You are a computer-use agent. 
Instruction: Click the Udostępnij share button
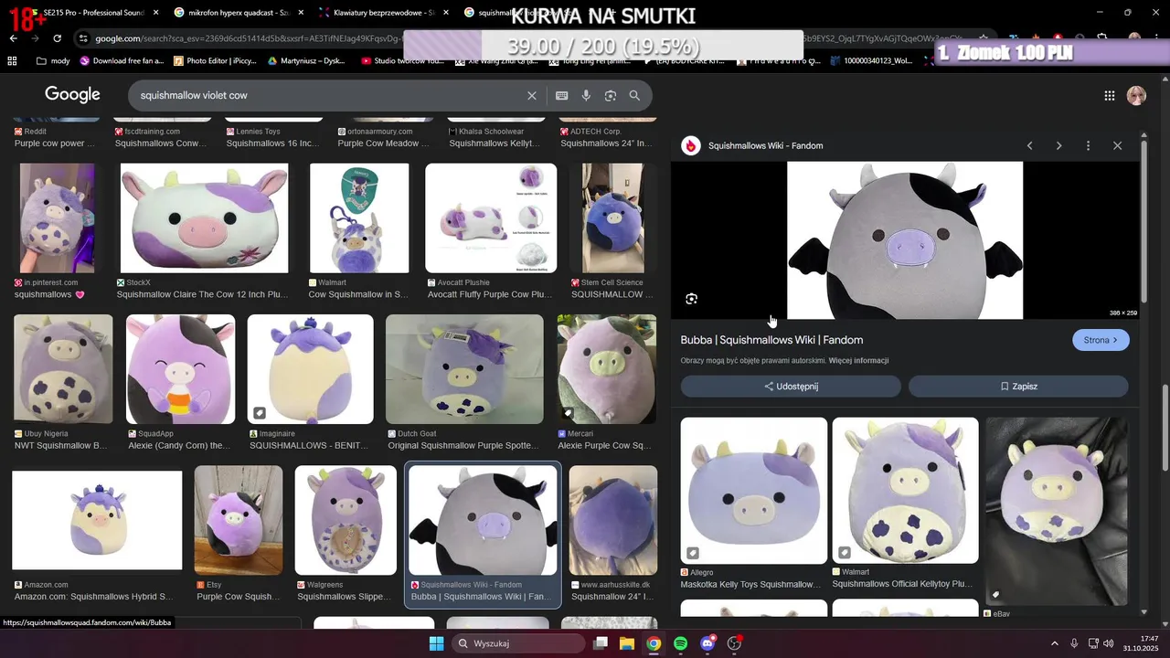tap(791, 387)
